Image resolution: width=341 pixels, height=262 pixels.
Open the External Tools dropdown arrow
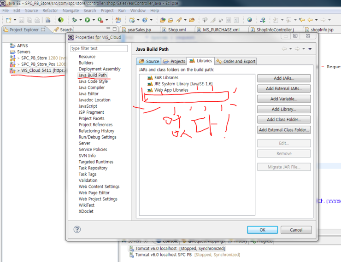pyautogui.click(x=107, y=20)
